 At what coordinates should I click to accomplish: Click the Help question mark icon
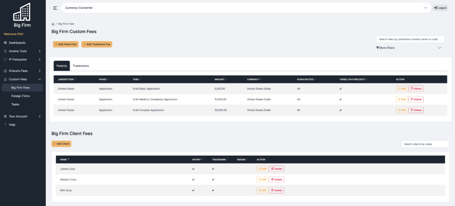(x=5, y=125)
